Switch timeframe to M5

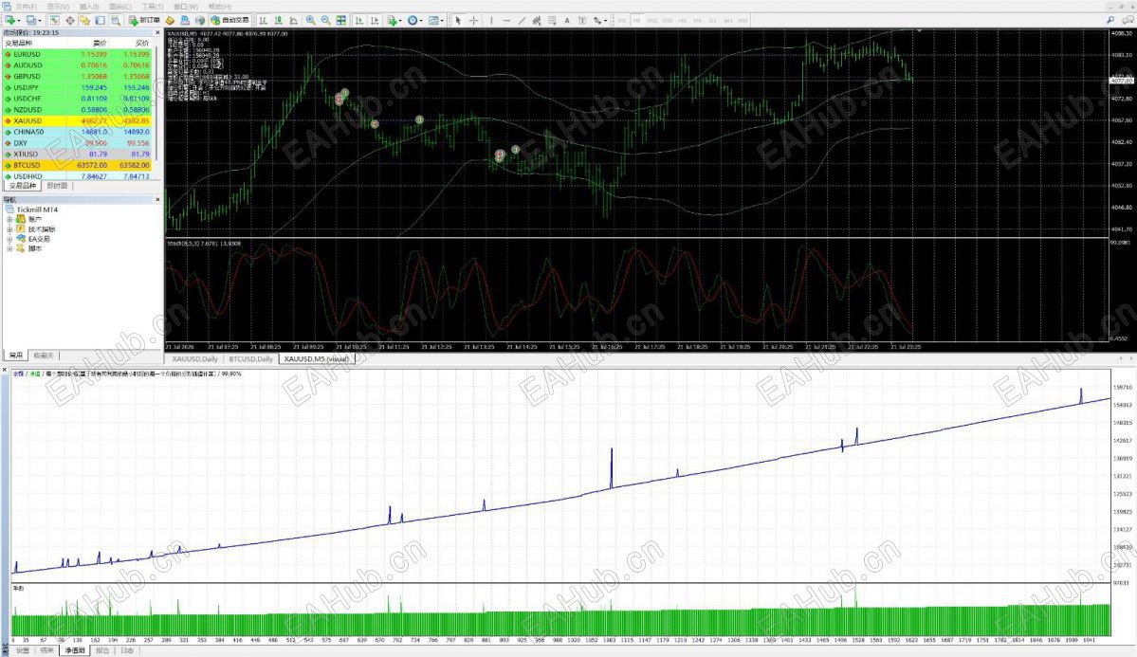coord(636,20)
